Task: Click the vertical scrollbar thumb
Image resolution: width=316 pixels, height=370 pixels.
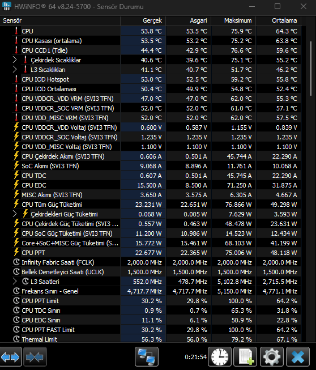Action: pyautogui.click(x=311, y=69)
